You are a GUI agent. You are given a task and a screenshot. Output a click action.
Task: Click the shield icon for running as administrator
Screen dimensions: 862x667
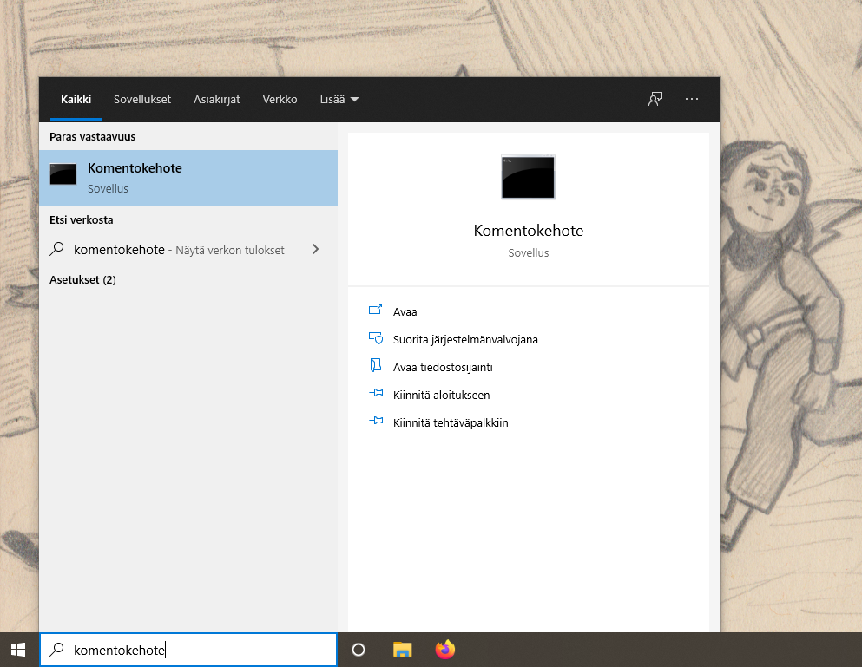click(376, 338)
